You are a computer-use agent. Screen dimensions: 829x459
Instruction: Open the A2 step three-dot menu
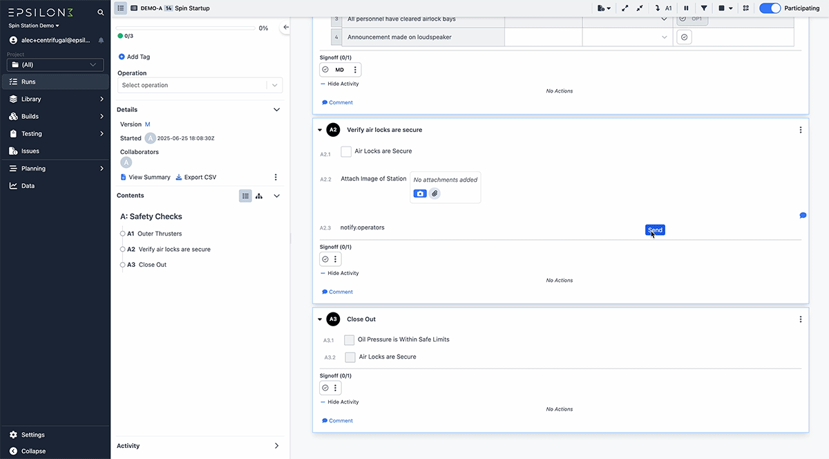(801, 130)
